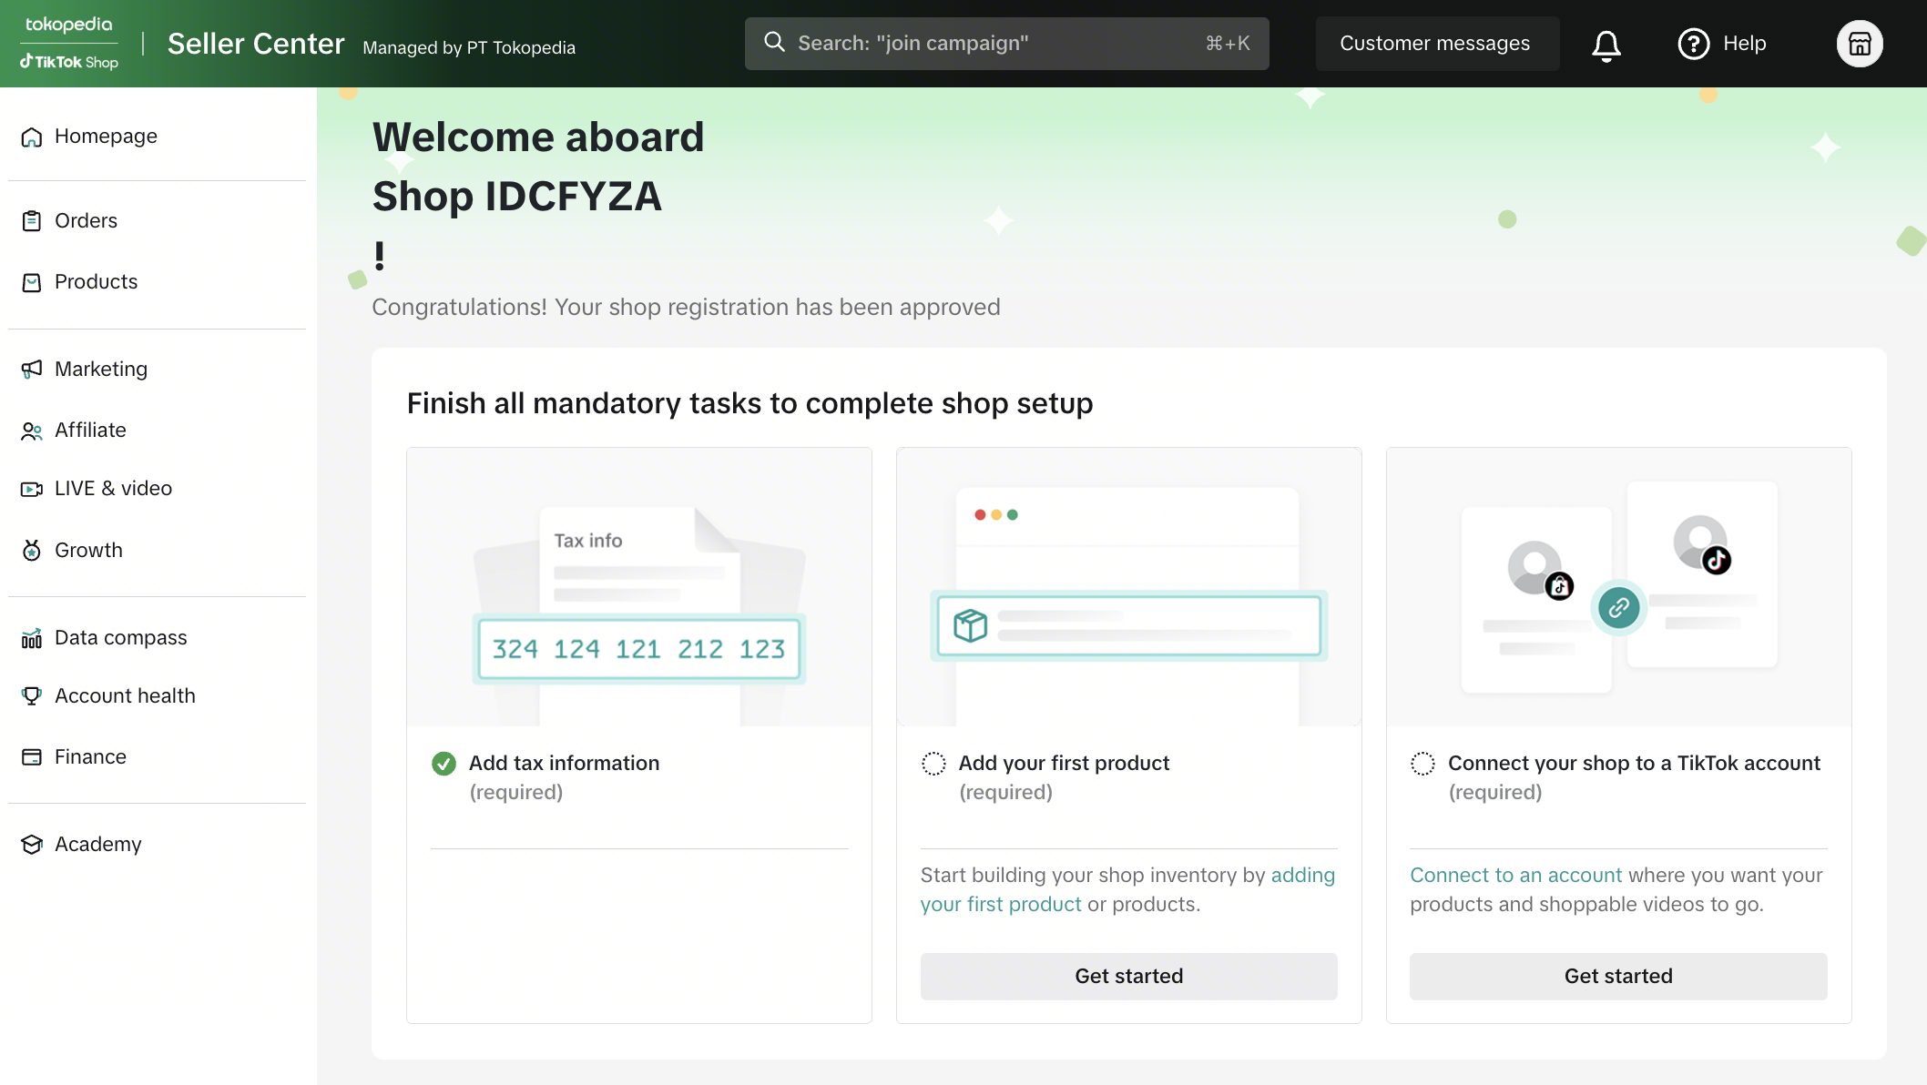Select LIVE & video in sidebar
This screenshot has width=1927, height=1085.
113,489
